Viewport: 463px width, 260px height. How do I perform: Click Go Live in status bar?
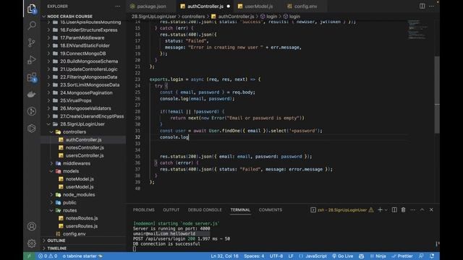[x=342, y=256]
